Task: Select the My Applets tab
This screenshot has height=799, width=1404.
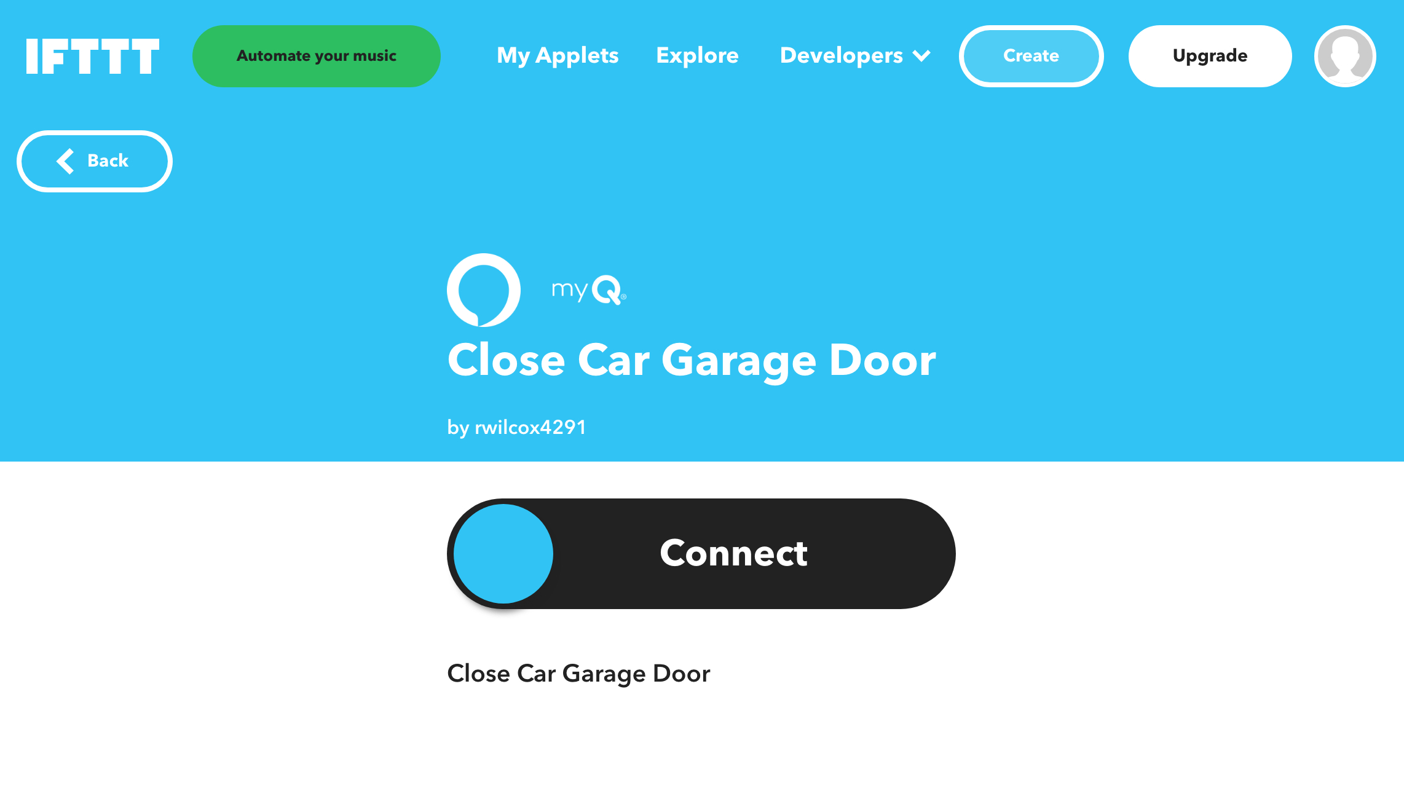Action: (558, 55)
